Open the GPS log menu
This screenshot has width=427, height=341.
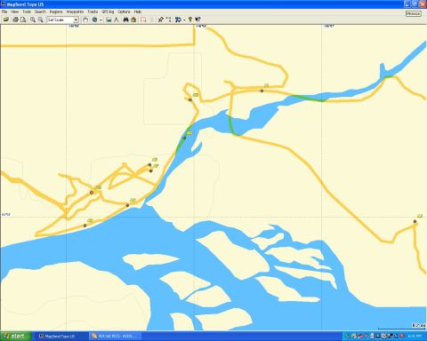108,12
